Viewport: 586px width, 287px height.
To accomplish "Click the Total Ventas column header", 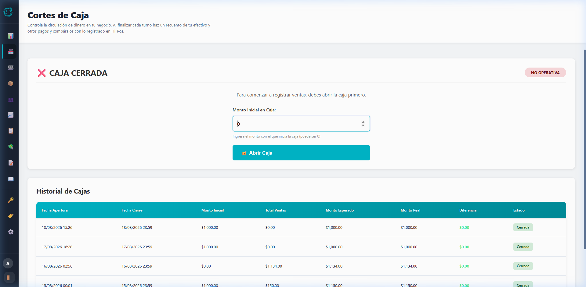I will coord(276,210).
